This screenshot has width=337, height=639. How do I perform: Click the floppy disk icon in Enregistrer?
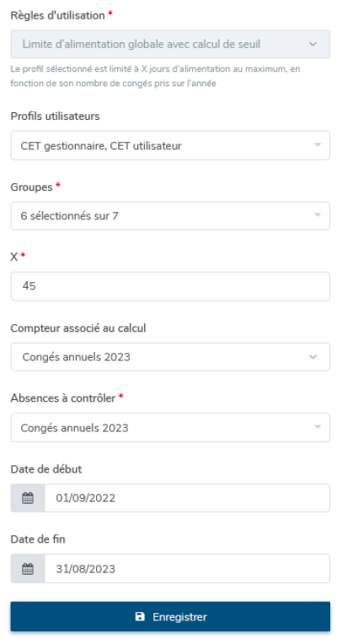140,616
